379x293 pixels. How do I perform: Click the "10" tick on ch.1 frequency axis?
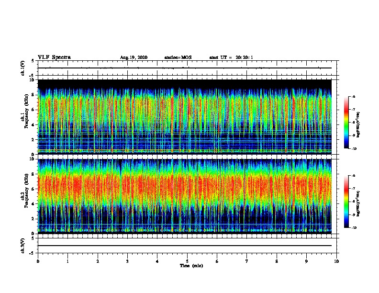pos(32,80)
